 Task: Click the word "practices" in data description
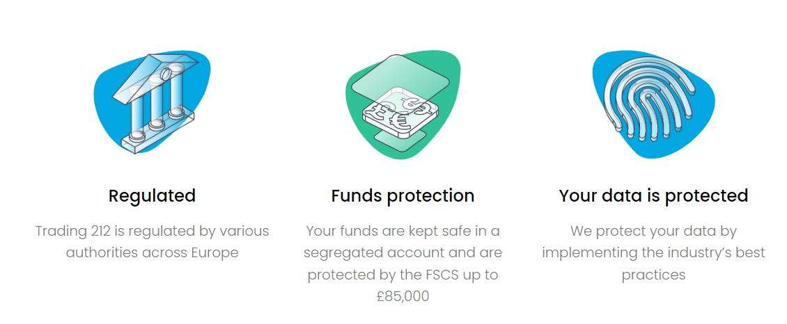pyautogui.click(x=653, y=275)
